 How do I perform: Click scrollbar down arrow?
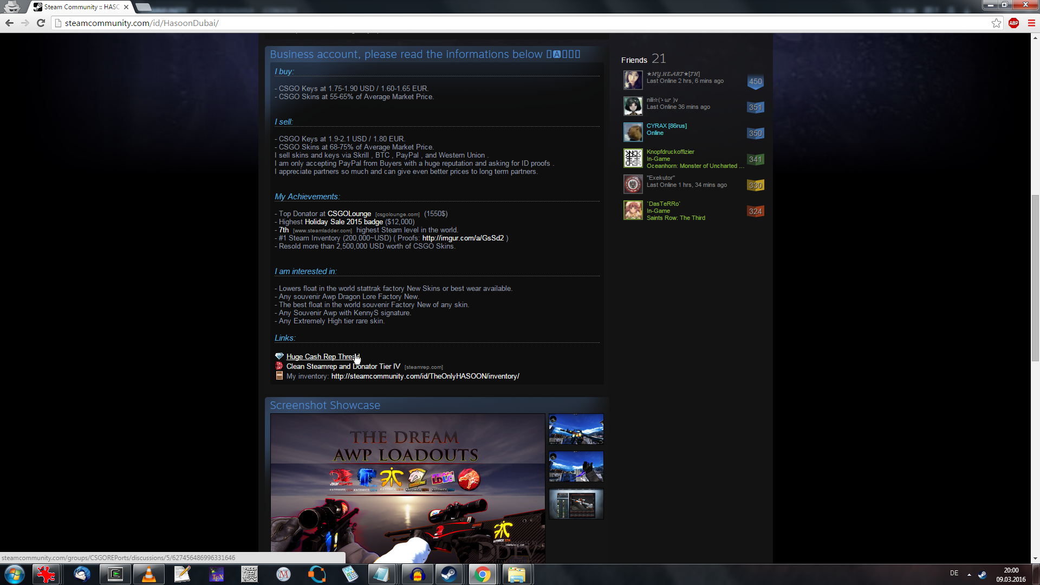coord(1035,558)
